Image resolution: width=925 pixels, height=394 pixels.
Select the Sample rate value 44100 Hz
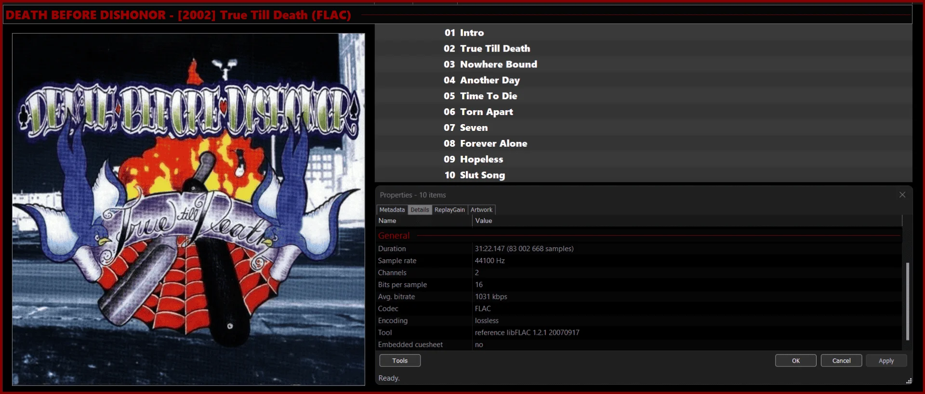pos(490,261)
